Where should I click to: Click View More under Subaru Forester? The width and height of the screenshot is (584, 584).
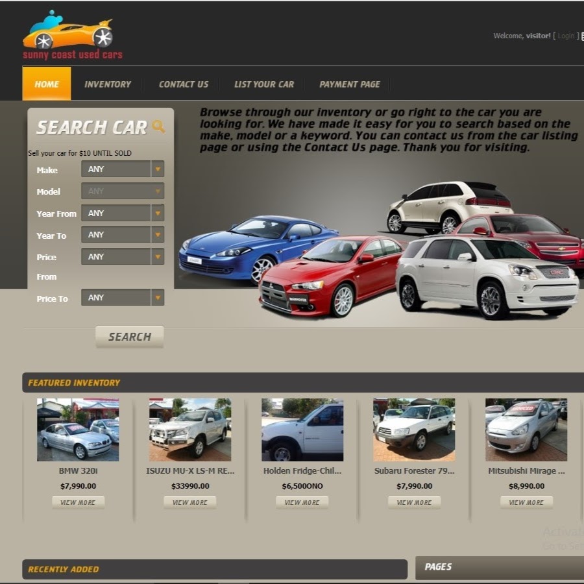tap(414, 502)
